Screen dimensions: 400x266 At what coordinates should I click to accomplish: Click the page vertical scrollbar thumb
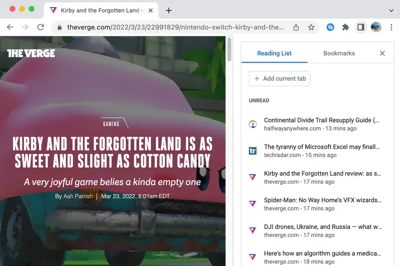229,50
